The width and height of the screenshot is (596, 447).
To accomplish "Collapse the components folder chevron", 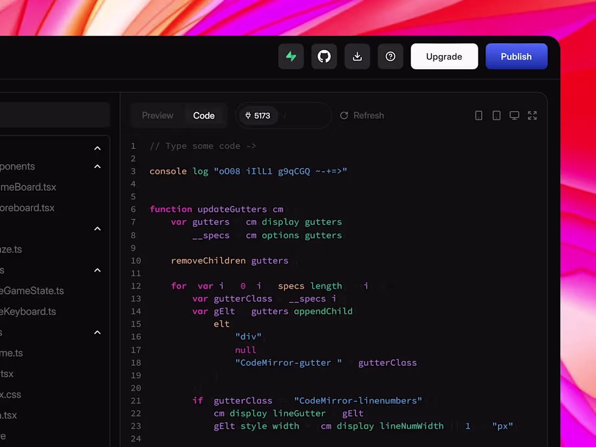I will coord(98,166).
